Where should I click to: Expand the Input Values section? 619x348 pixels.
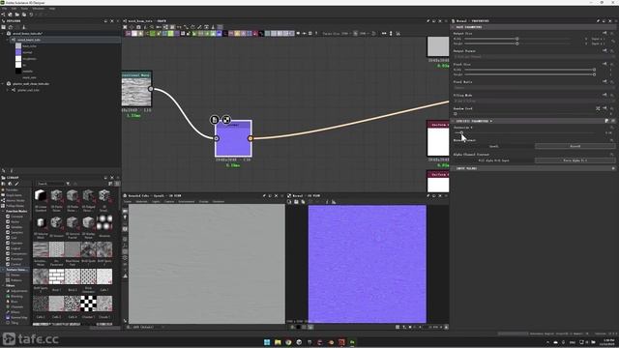click(453, 168)
